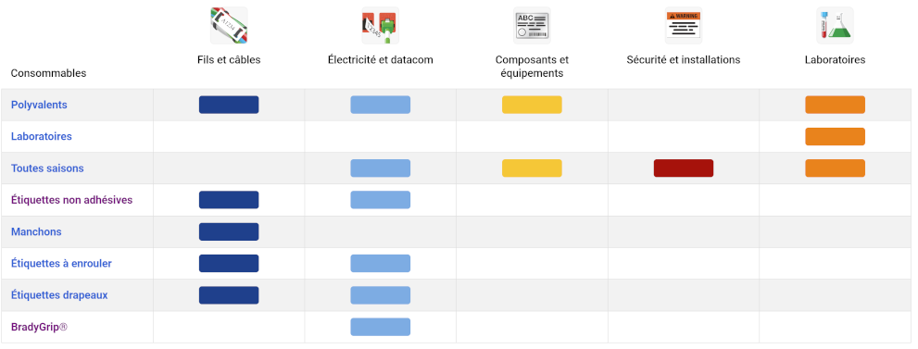Open the Étiquettes non adhésives link

pos(72,200)
